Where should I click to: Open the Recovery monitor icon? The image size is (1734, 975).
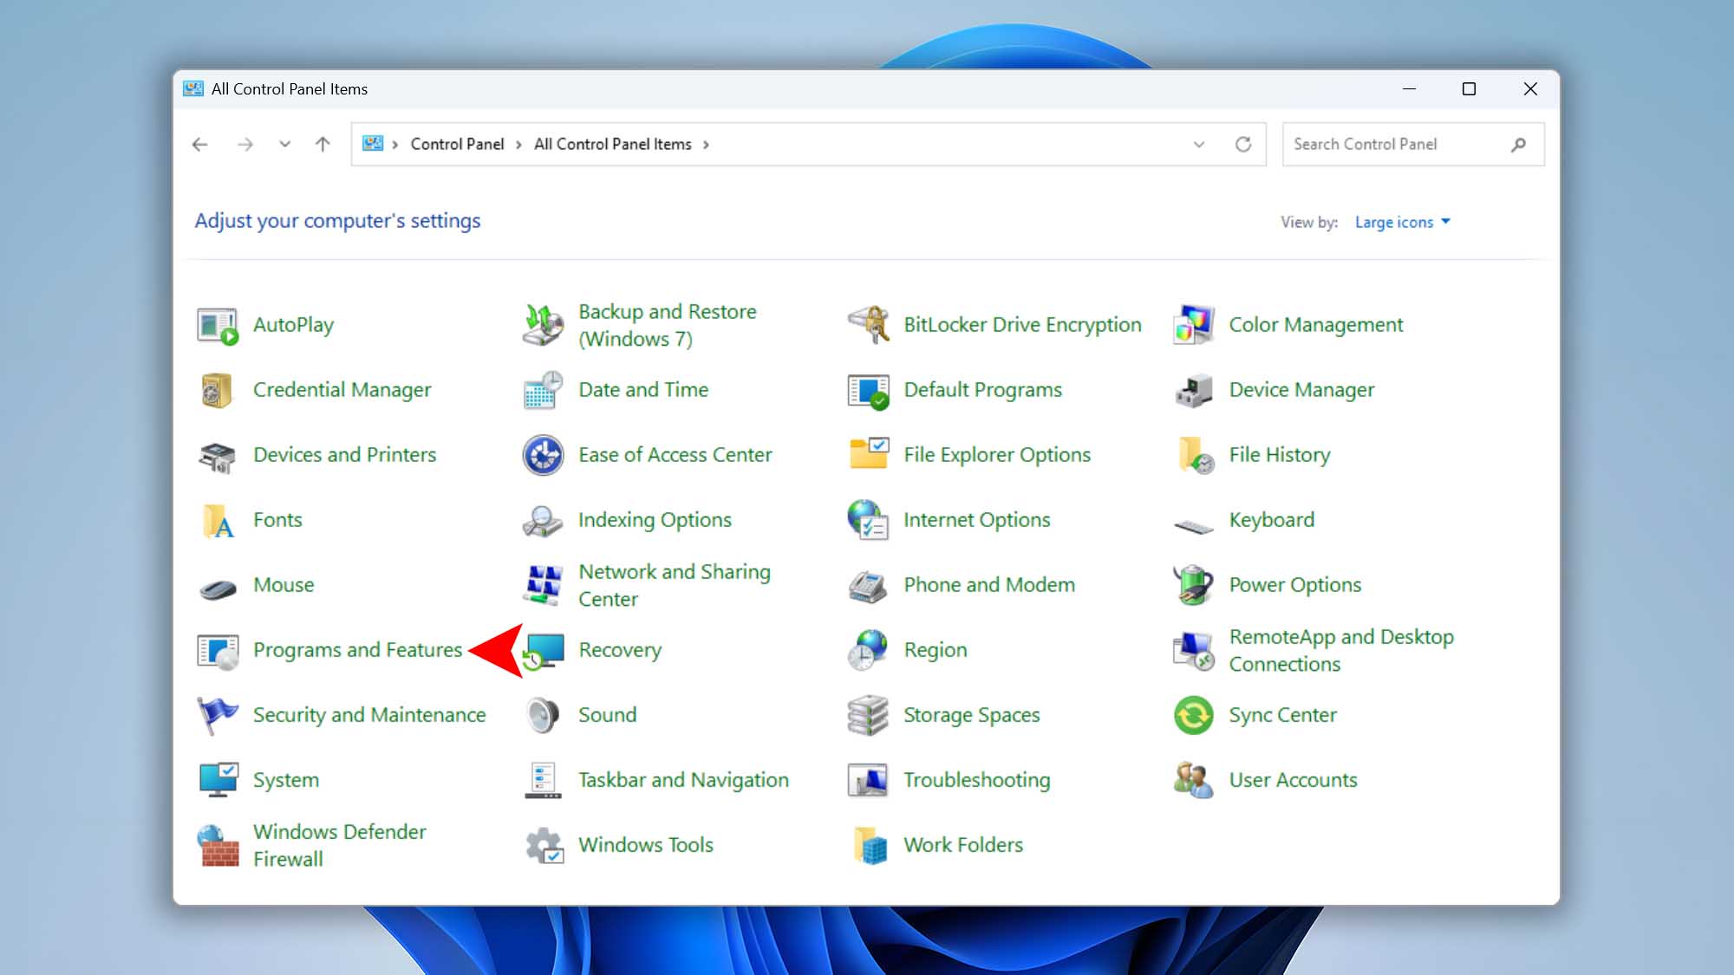click(544, 651)
